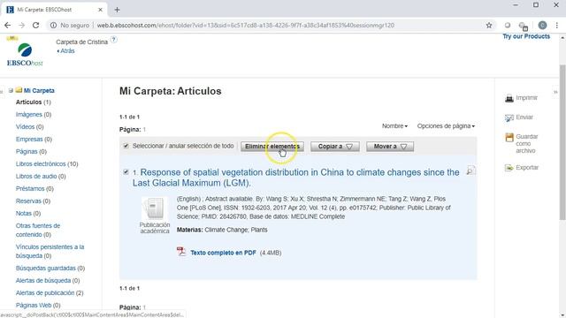Click the EBSCOhost logo
Image resolution: width=566 pixels, height=318 pixels.
25,54
